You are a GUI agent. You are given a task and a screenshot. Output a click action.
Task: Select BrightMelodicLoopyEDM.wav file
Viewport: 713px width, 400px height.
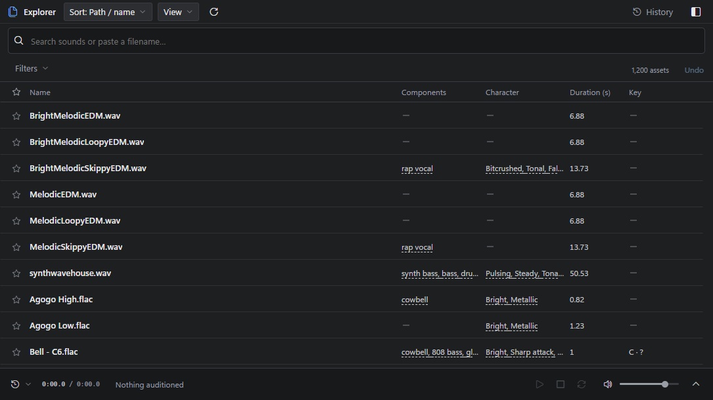coord(87,142)
